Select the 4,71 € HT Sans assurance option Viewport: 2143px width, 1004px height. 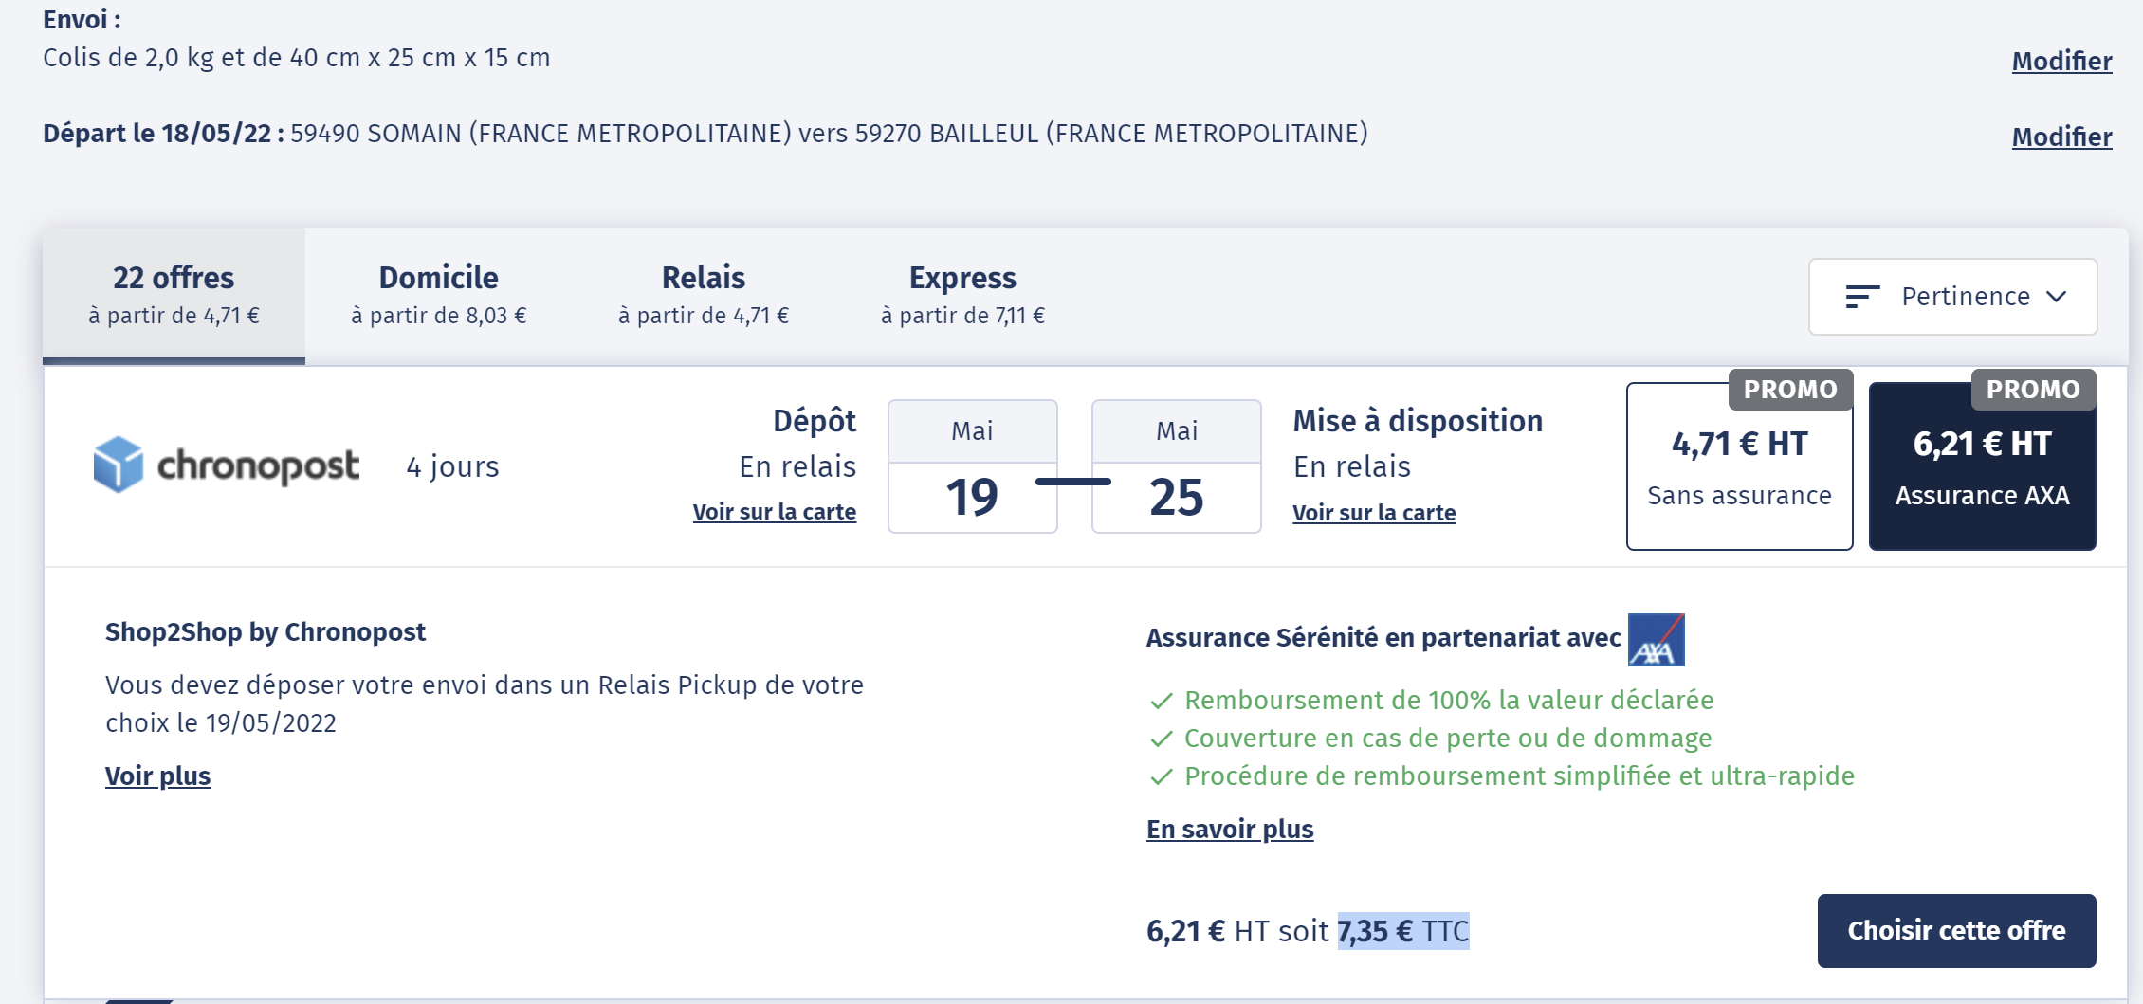pyautogui.click(x=1739, y=466)
